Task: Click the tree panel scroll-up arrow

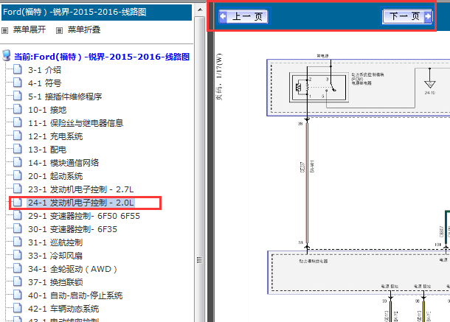Action: (x=200, y=10)
